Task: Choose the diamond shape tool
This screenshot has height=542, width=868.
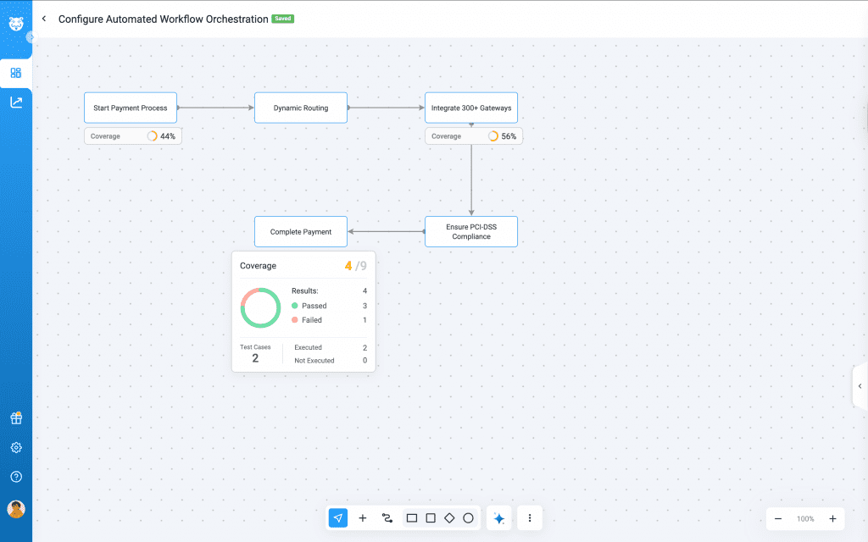Action: tap(449, 518)
